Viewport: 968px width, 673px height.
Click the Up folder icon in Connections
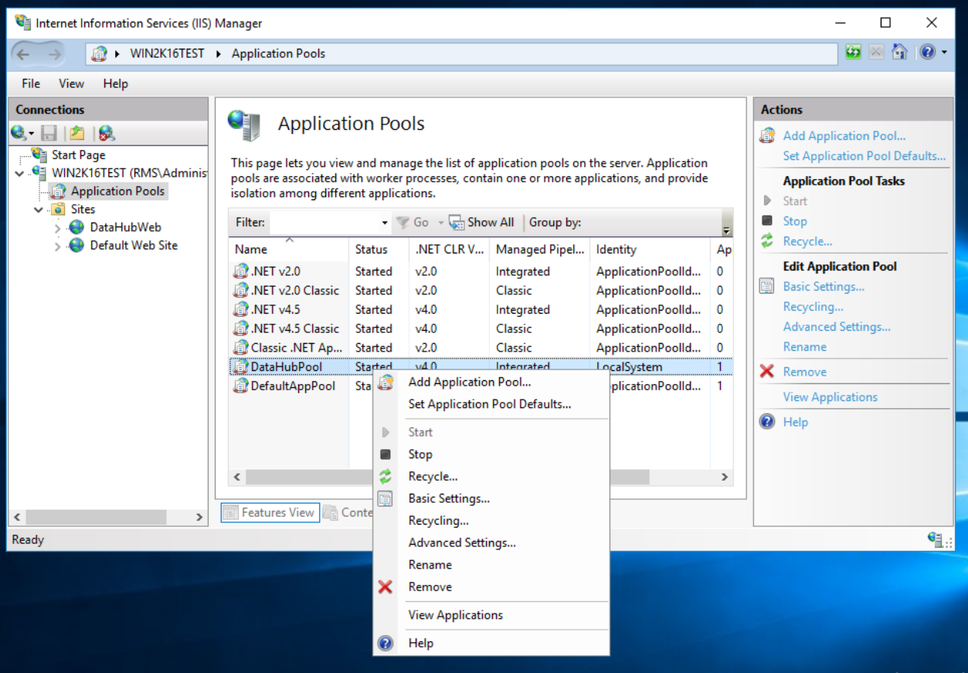click(76, 133)
